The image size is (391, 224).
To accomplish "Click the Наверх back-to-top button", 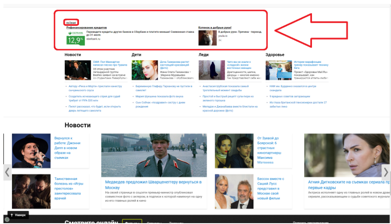I will click(x=18, y=215).
